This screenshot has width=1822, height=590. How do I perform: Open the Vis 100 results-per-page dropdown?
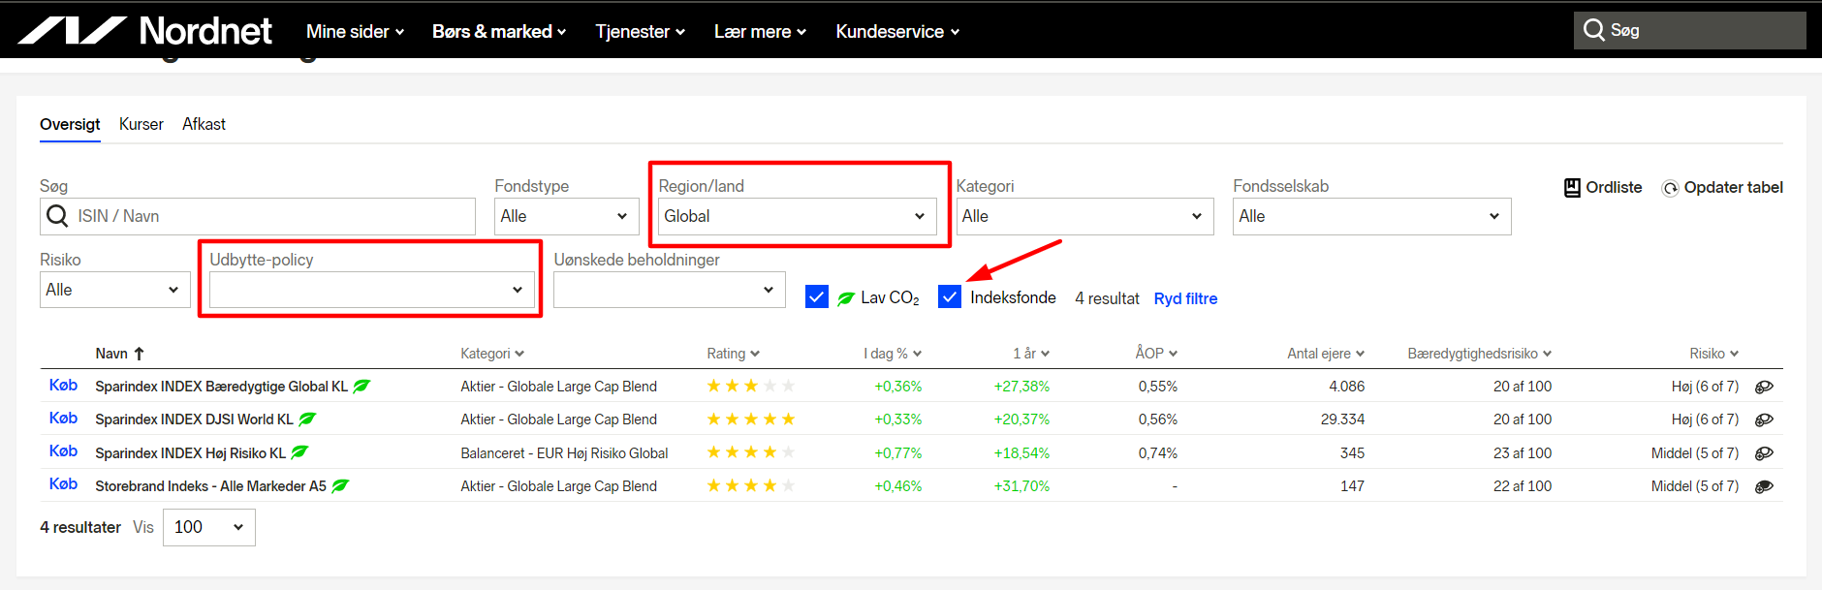pyautogui.click(x=209, y=527)
